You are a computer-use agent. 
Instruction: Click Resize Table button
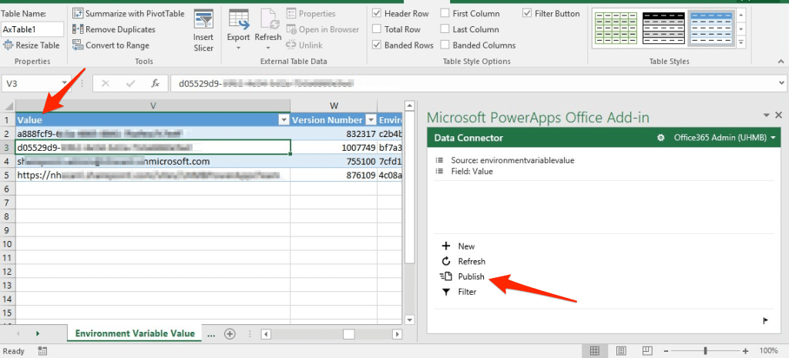[x=32, y=45]
